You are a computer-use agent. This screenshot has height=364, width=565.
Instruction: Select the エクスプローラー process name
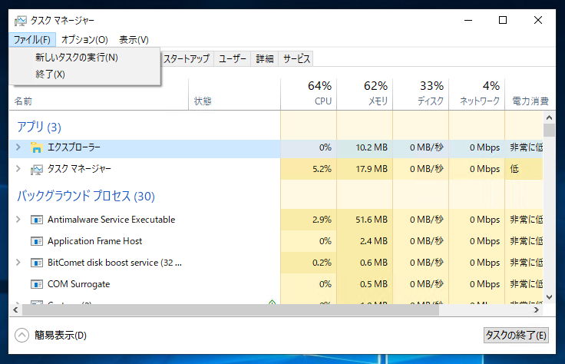pyautogui.click(x=74, y=147)
